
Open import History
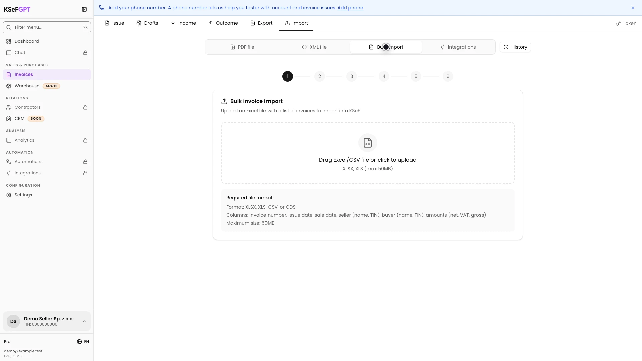coord(515,47)
